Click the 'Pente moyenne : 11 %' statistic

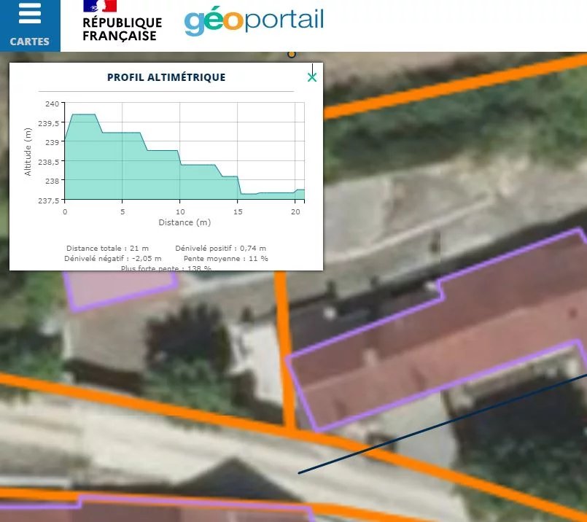pos(225,258)
